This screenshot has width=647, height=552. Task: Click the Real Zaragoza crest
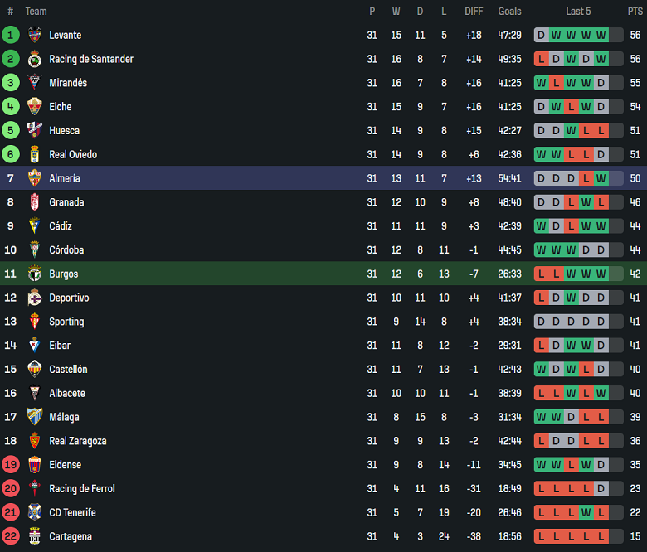[35, 441]
